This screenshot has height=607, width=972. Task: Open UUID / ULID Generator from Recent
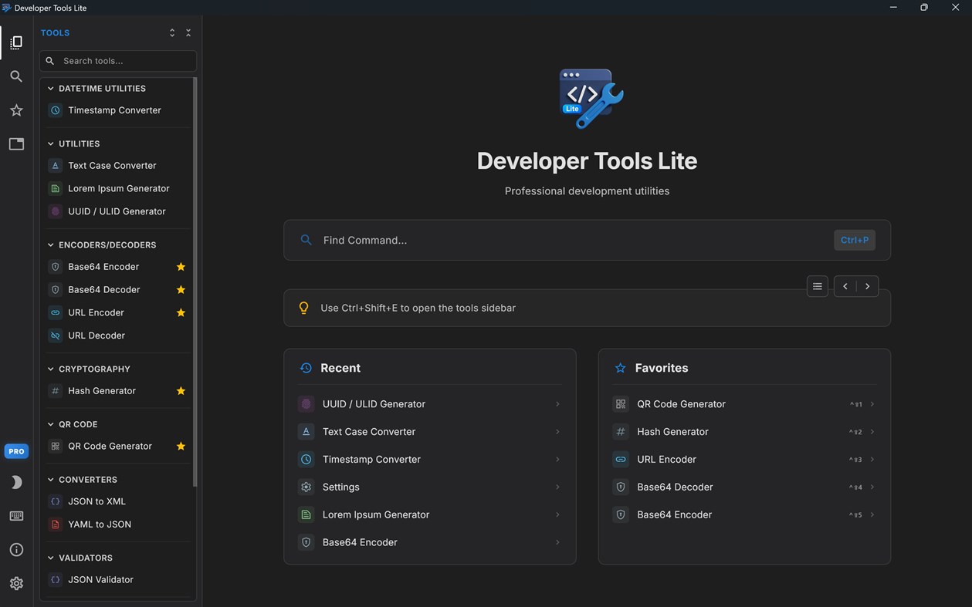pos(430,404)
